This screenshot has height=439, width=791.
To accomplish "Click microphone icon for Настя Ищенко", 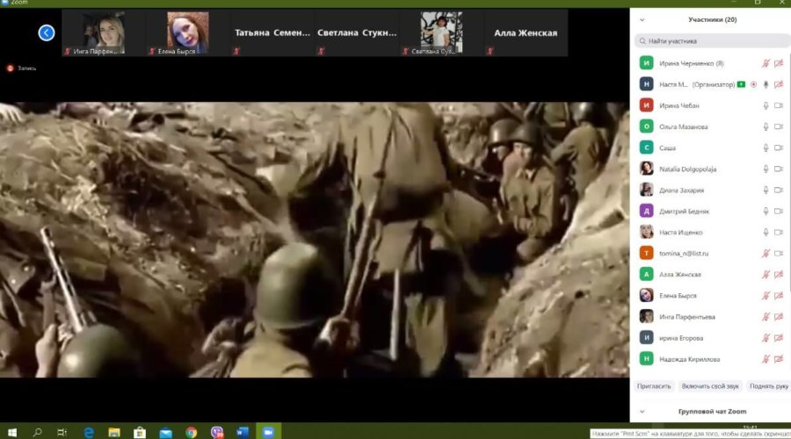I will point(766,233).
